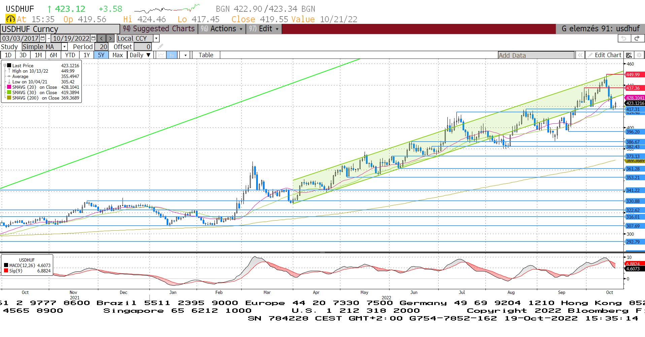Open the Edit menu
The image size is (645, 337).
(x=264, y=29)
